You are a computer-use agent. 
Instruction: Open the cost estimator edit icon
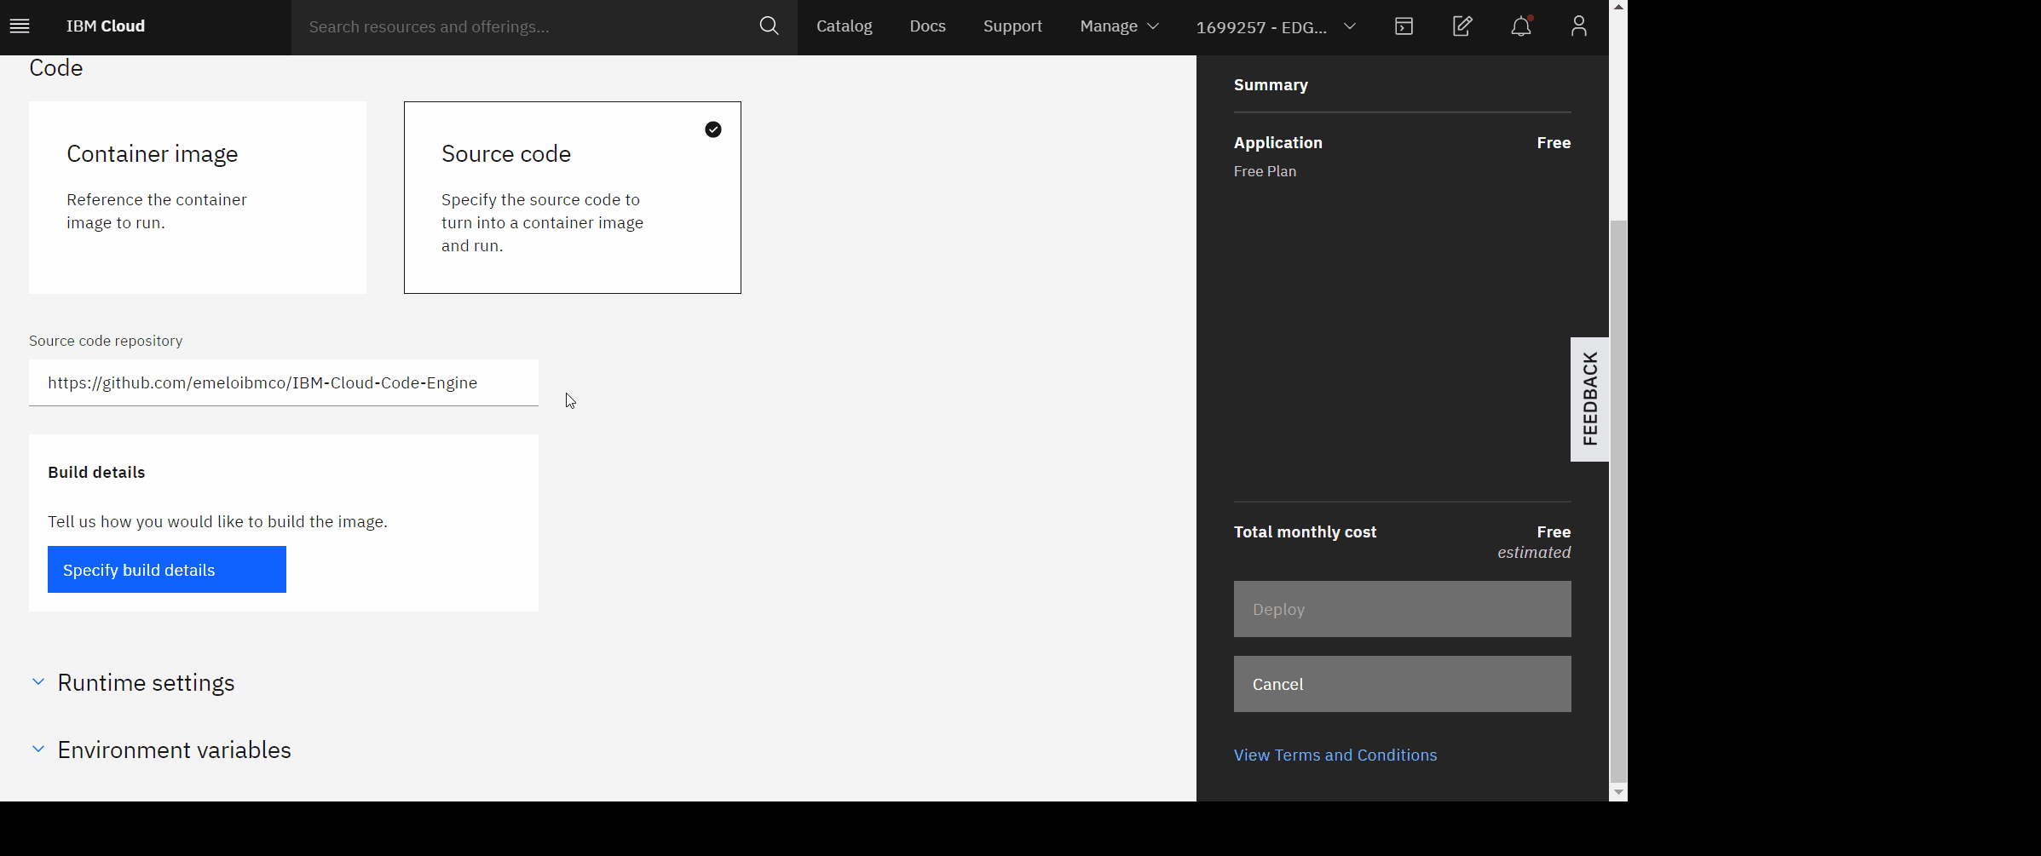[x=1462, y=26]
